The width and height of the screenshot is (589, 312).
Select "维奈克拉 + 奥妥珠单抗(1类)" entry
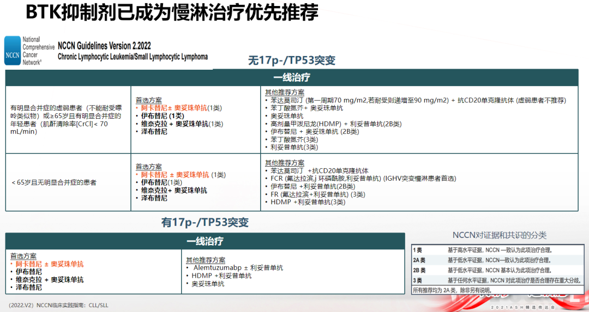point(182,124)
